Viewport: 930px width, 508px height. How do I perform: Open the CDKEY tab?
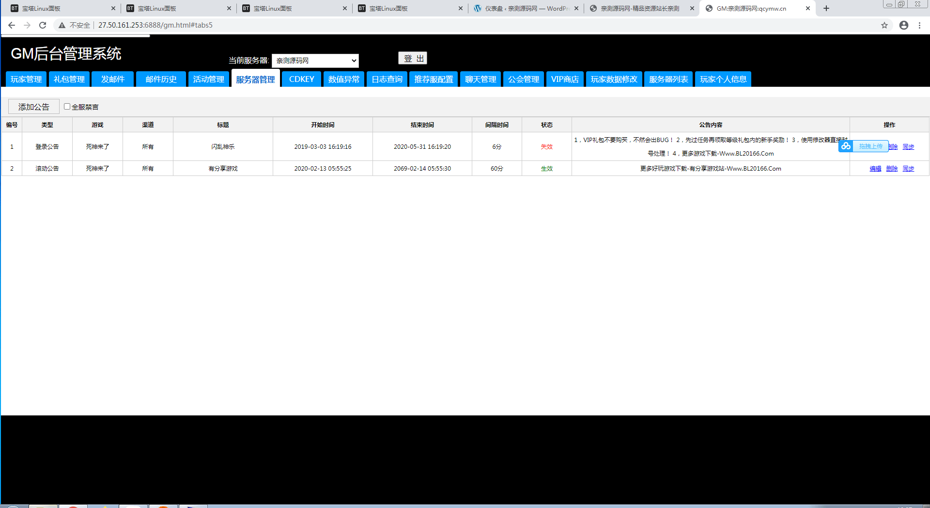coord(302,79)
